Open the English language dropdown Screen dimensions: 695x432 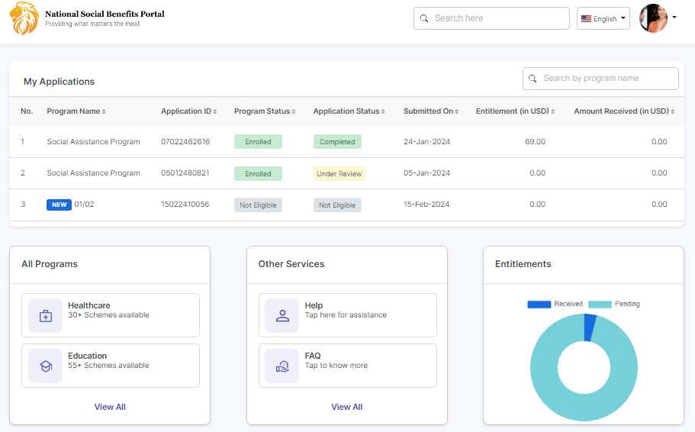pos(603,18)
